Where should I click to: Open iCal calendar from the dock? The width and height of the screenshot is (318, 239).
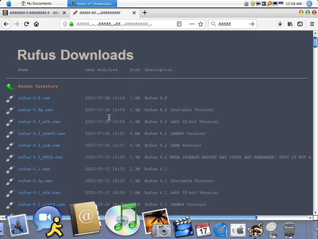[x=203, y=230]
